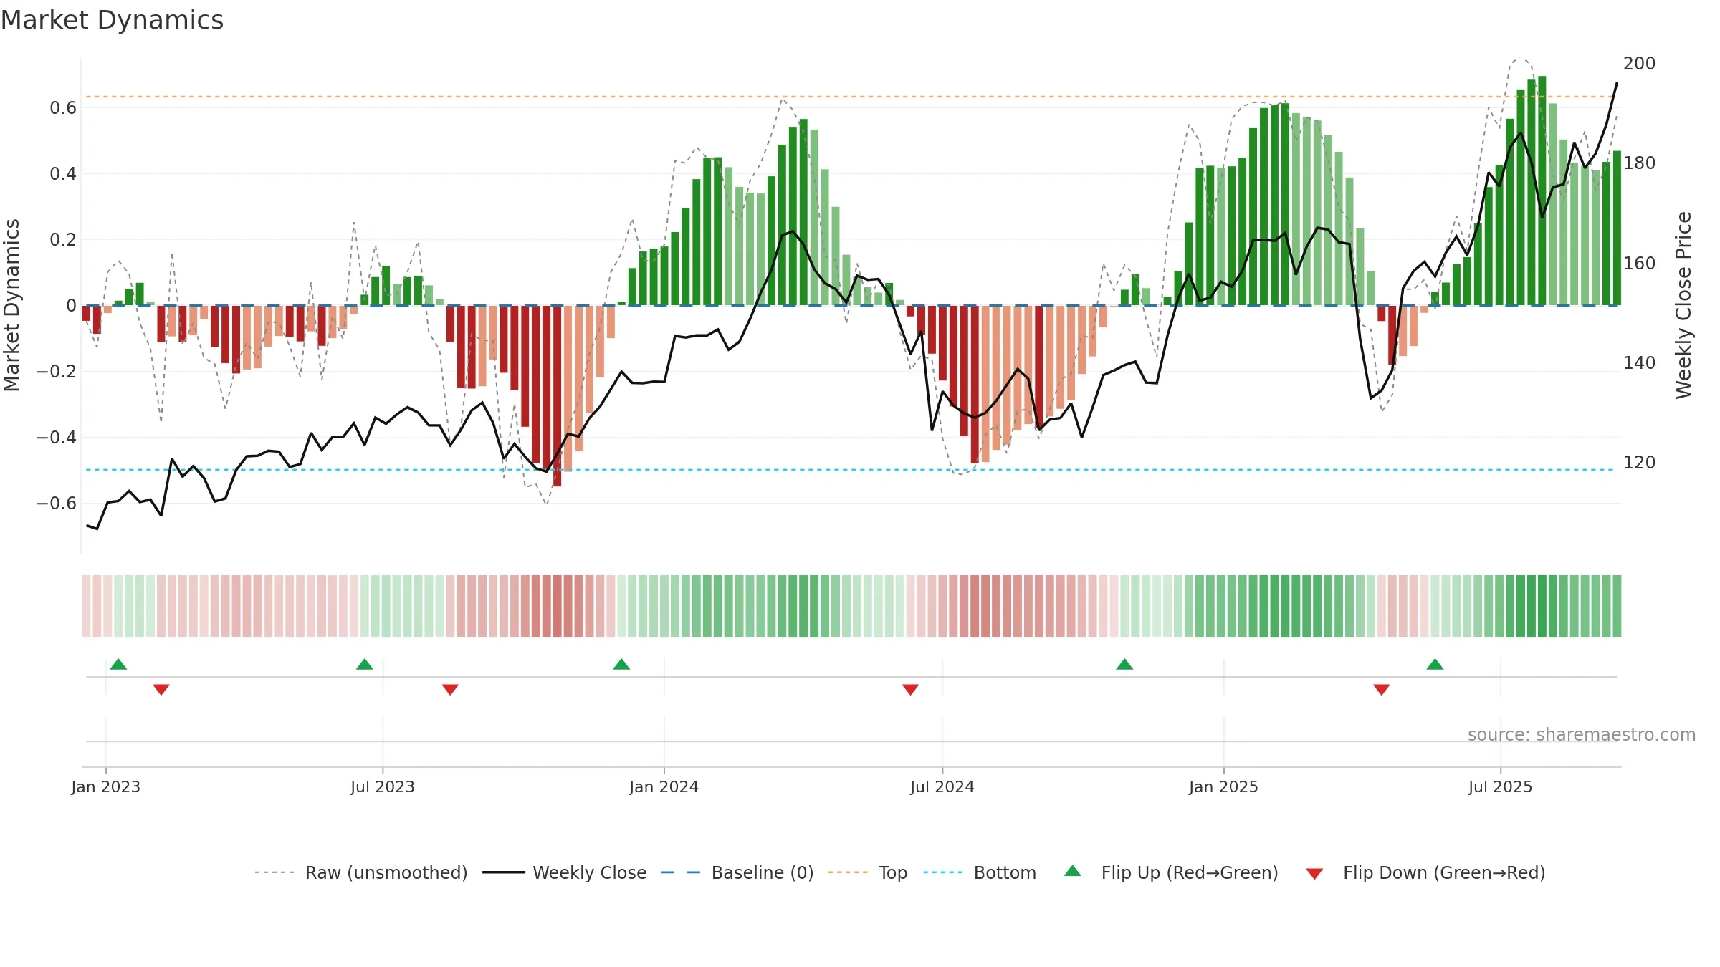Toggle the Flip Down (Green→Red) legend entry

click(1425, 872)
